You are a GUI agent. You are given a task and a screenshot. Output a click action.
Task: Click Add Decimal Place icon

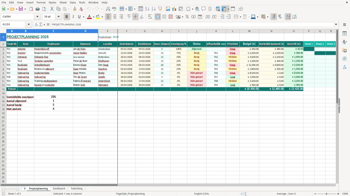tap(208, 17)
